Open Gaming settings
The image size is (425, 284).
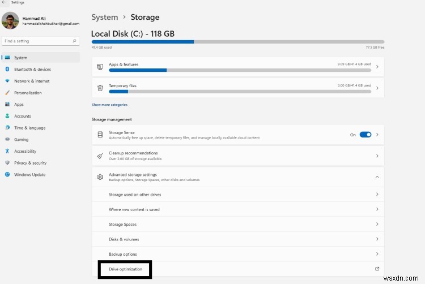coord(41,140)
